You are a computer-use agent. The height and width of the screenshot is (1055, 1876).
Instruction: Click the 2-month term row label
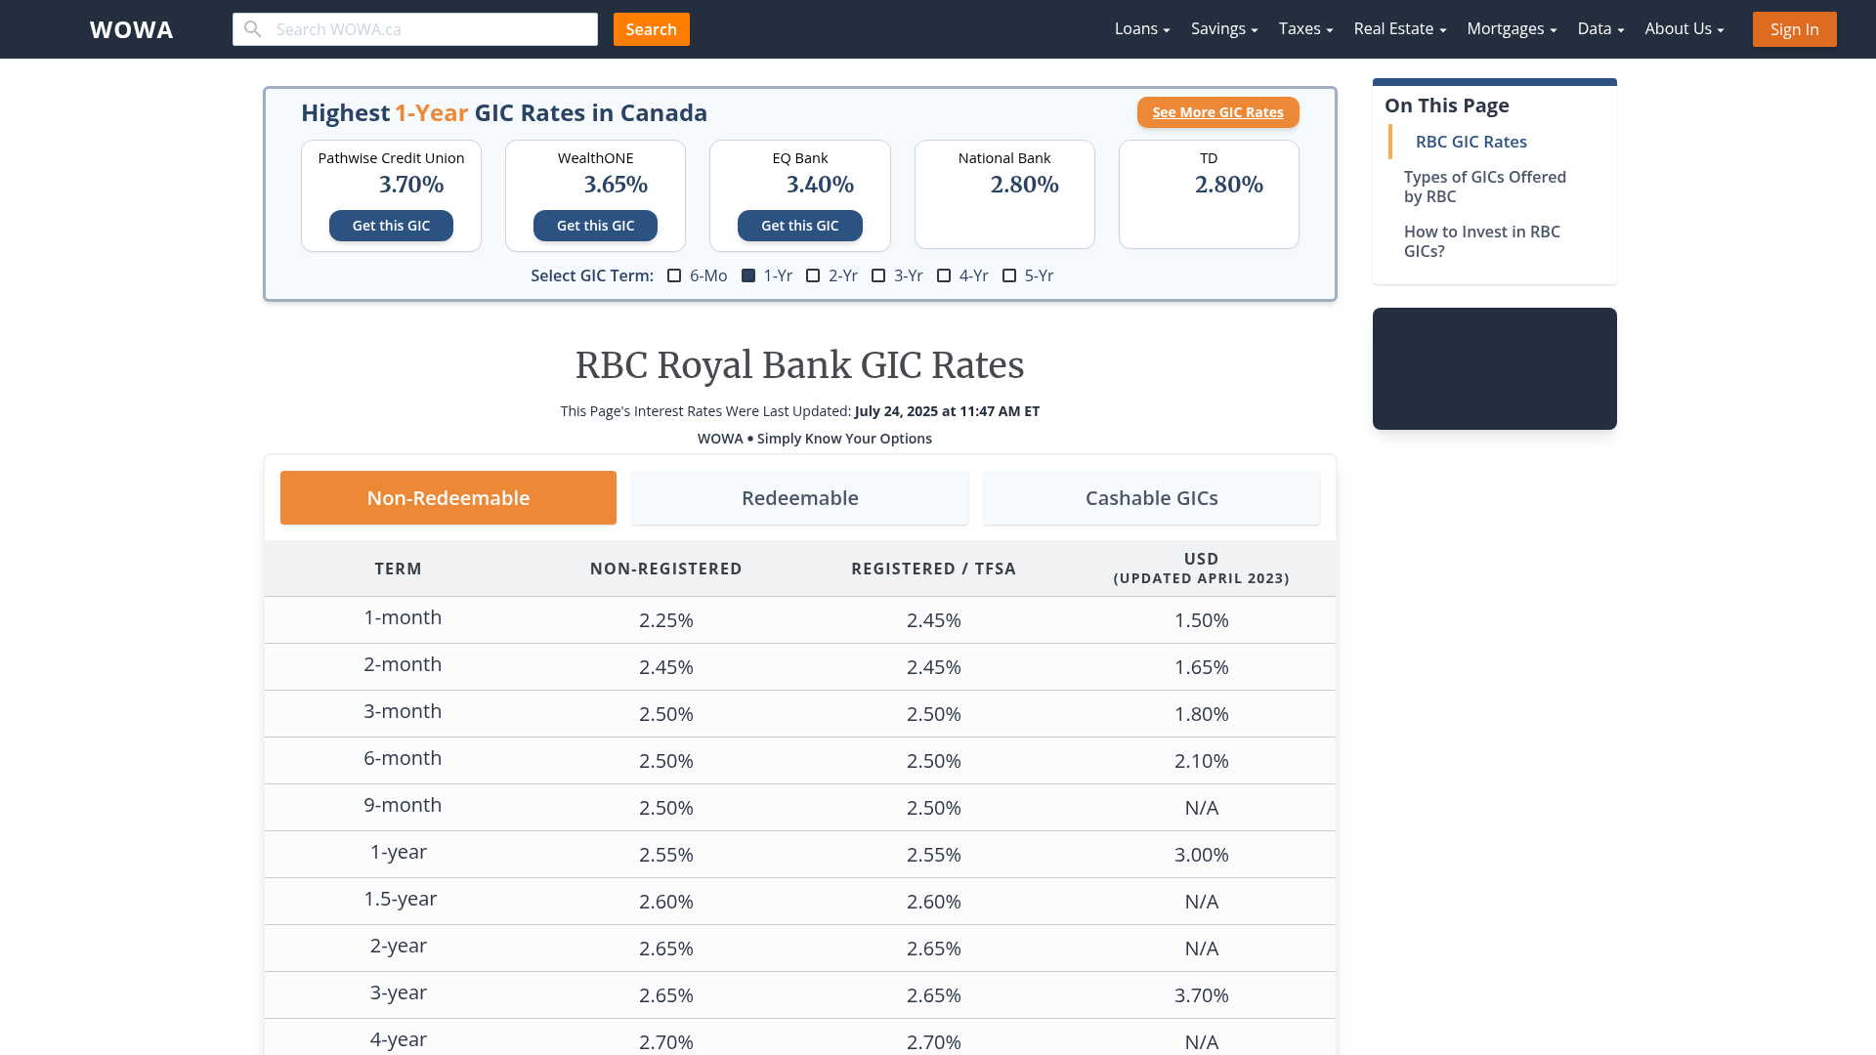point(403,664)
